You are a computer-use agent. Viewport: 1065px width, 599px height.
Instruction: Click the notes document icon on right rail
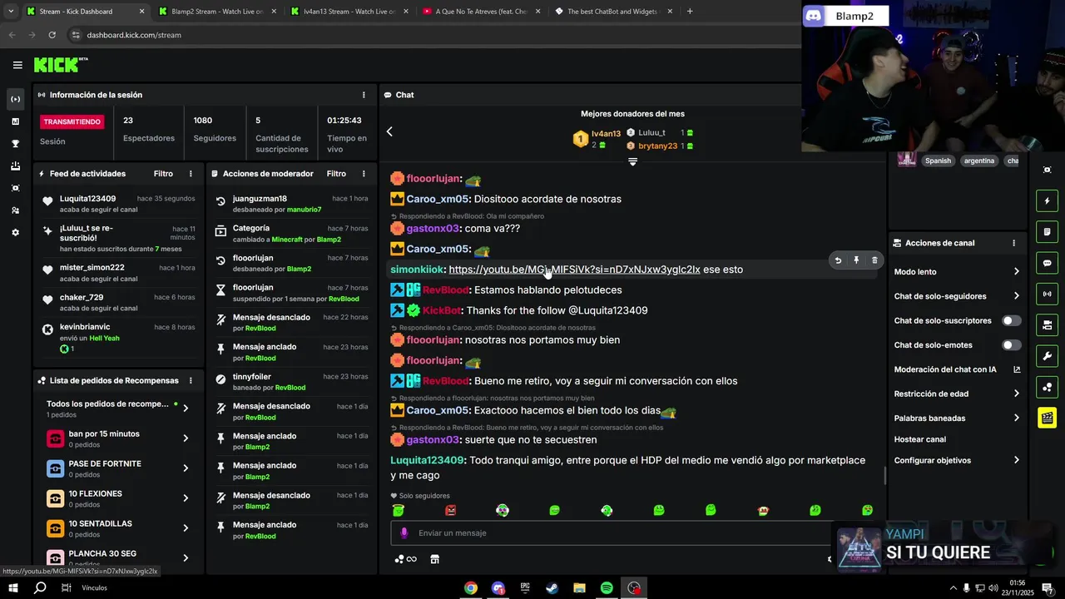click(x=1047, y=231)
